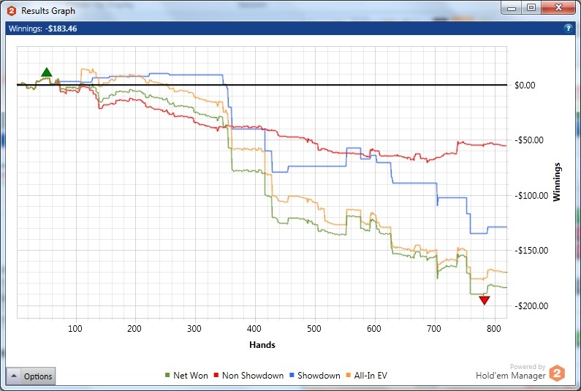Viewport: 581px width, 391px height.
Task: Toggle the Showdown legend entry
Action: coord(314,376)
